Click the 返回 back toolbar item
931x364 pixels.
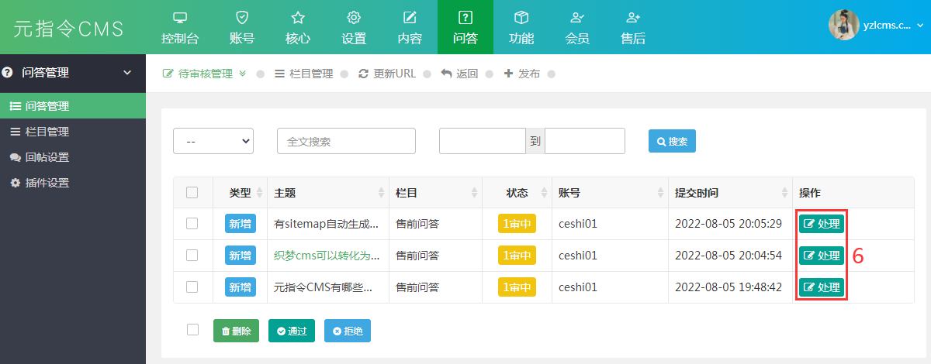coord(459,74)
